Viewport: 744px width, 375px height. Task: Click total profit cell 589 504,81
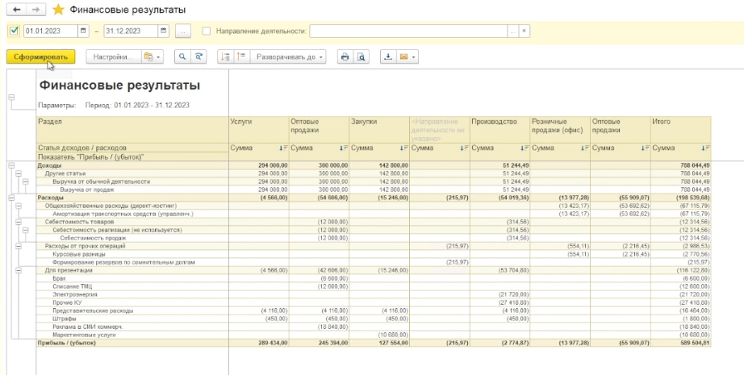point(681,343)
